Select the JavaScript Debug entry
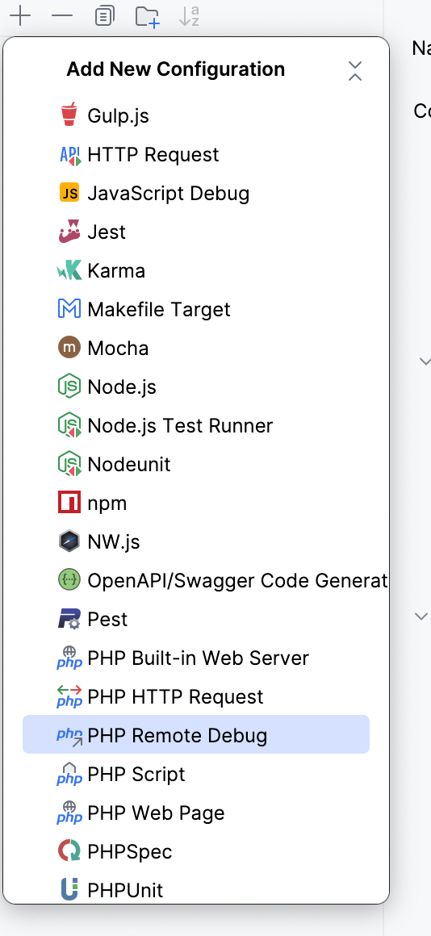Image resolution: width=431 pixels, height=936 pixels. pos(196,193)
